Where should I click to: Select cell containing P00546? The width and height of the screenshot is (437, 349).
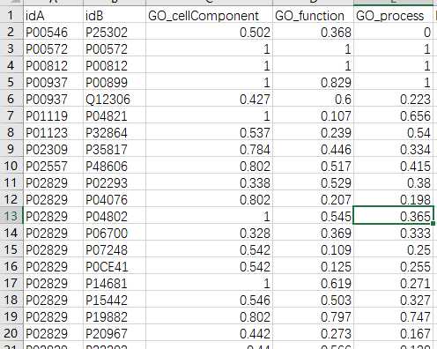53,32
